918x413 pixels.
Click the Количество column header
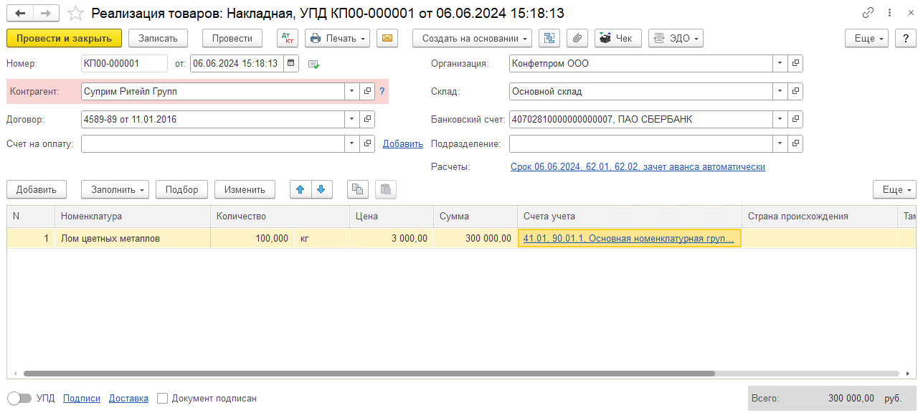click(280, 216)
